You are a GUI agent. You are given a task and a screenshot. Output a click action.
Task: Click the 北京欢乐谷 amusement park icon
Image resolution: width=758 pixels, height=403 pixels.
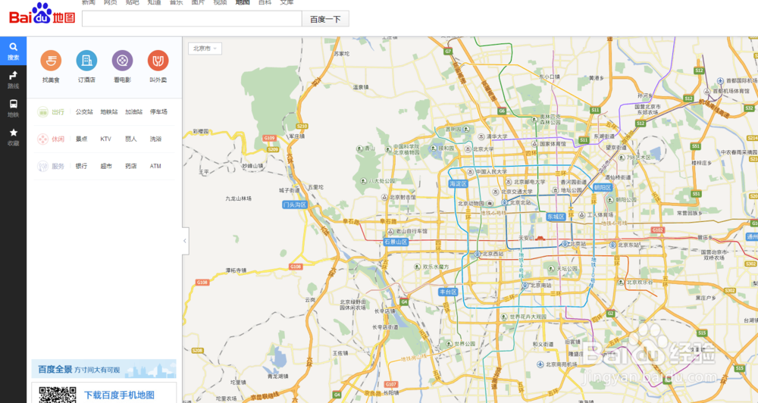622,282
